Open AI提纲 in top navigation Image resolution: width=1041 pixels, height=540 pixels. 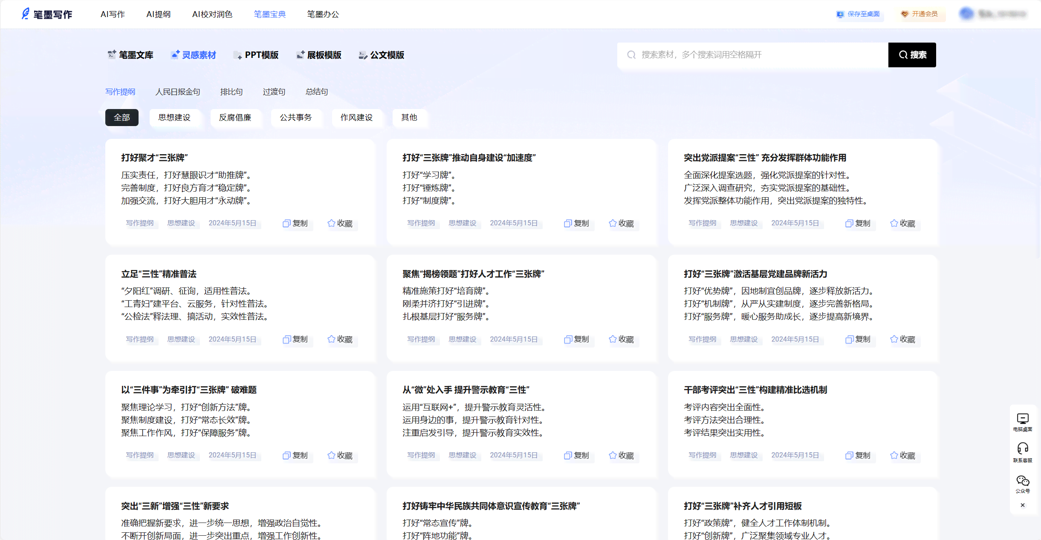(x=158, y=14)
